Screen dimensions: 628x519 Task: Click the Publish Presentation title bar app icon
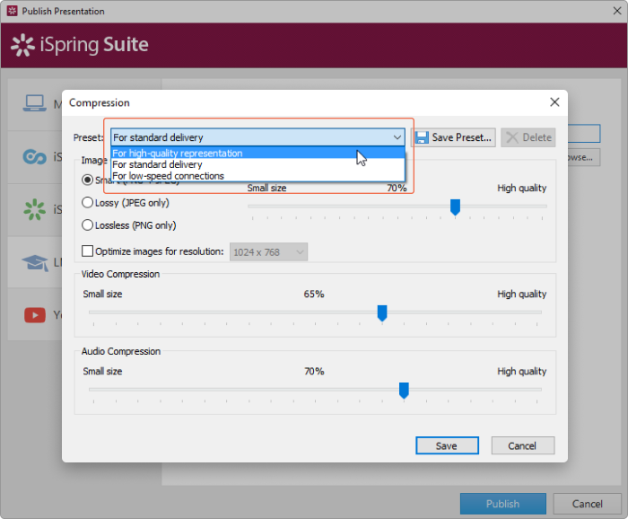tap(12, 11)
